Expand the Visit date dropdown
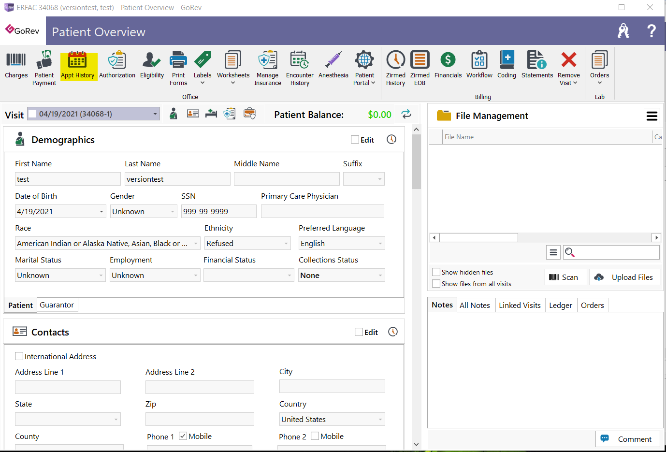The width and height of the screenshot is (666, 452). 155,114
